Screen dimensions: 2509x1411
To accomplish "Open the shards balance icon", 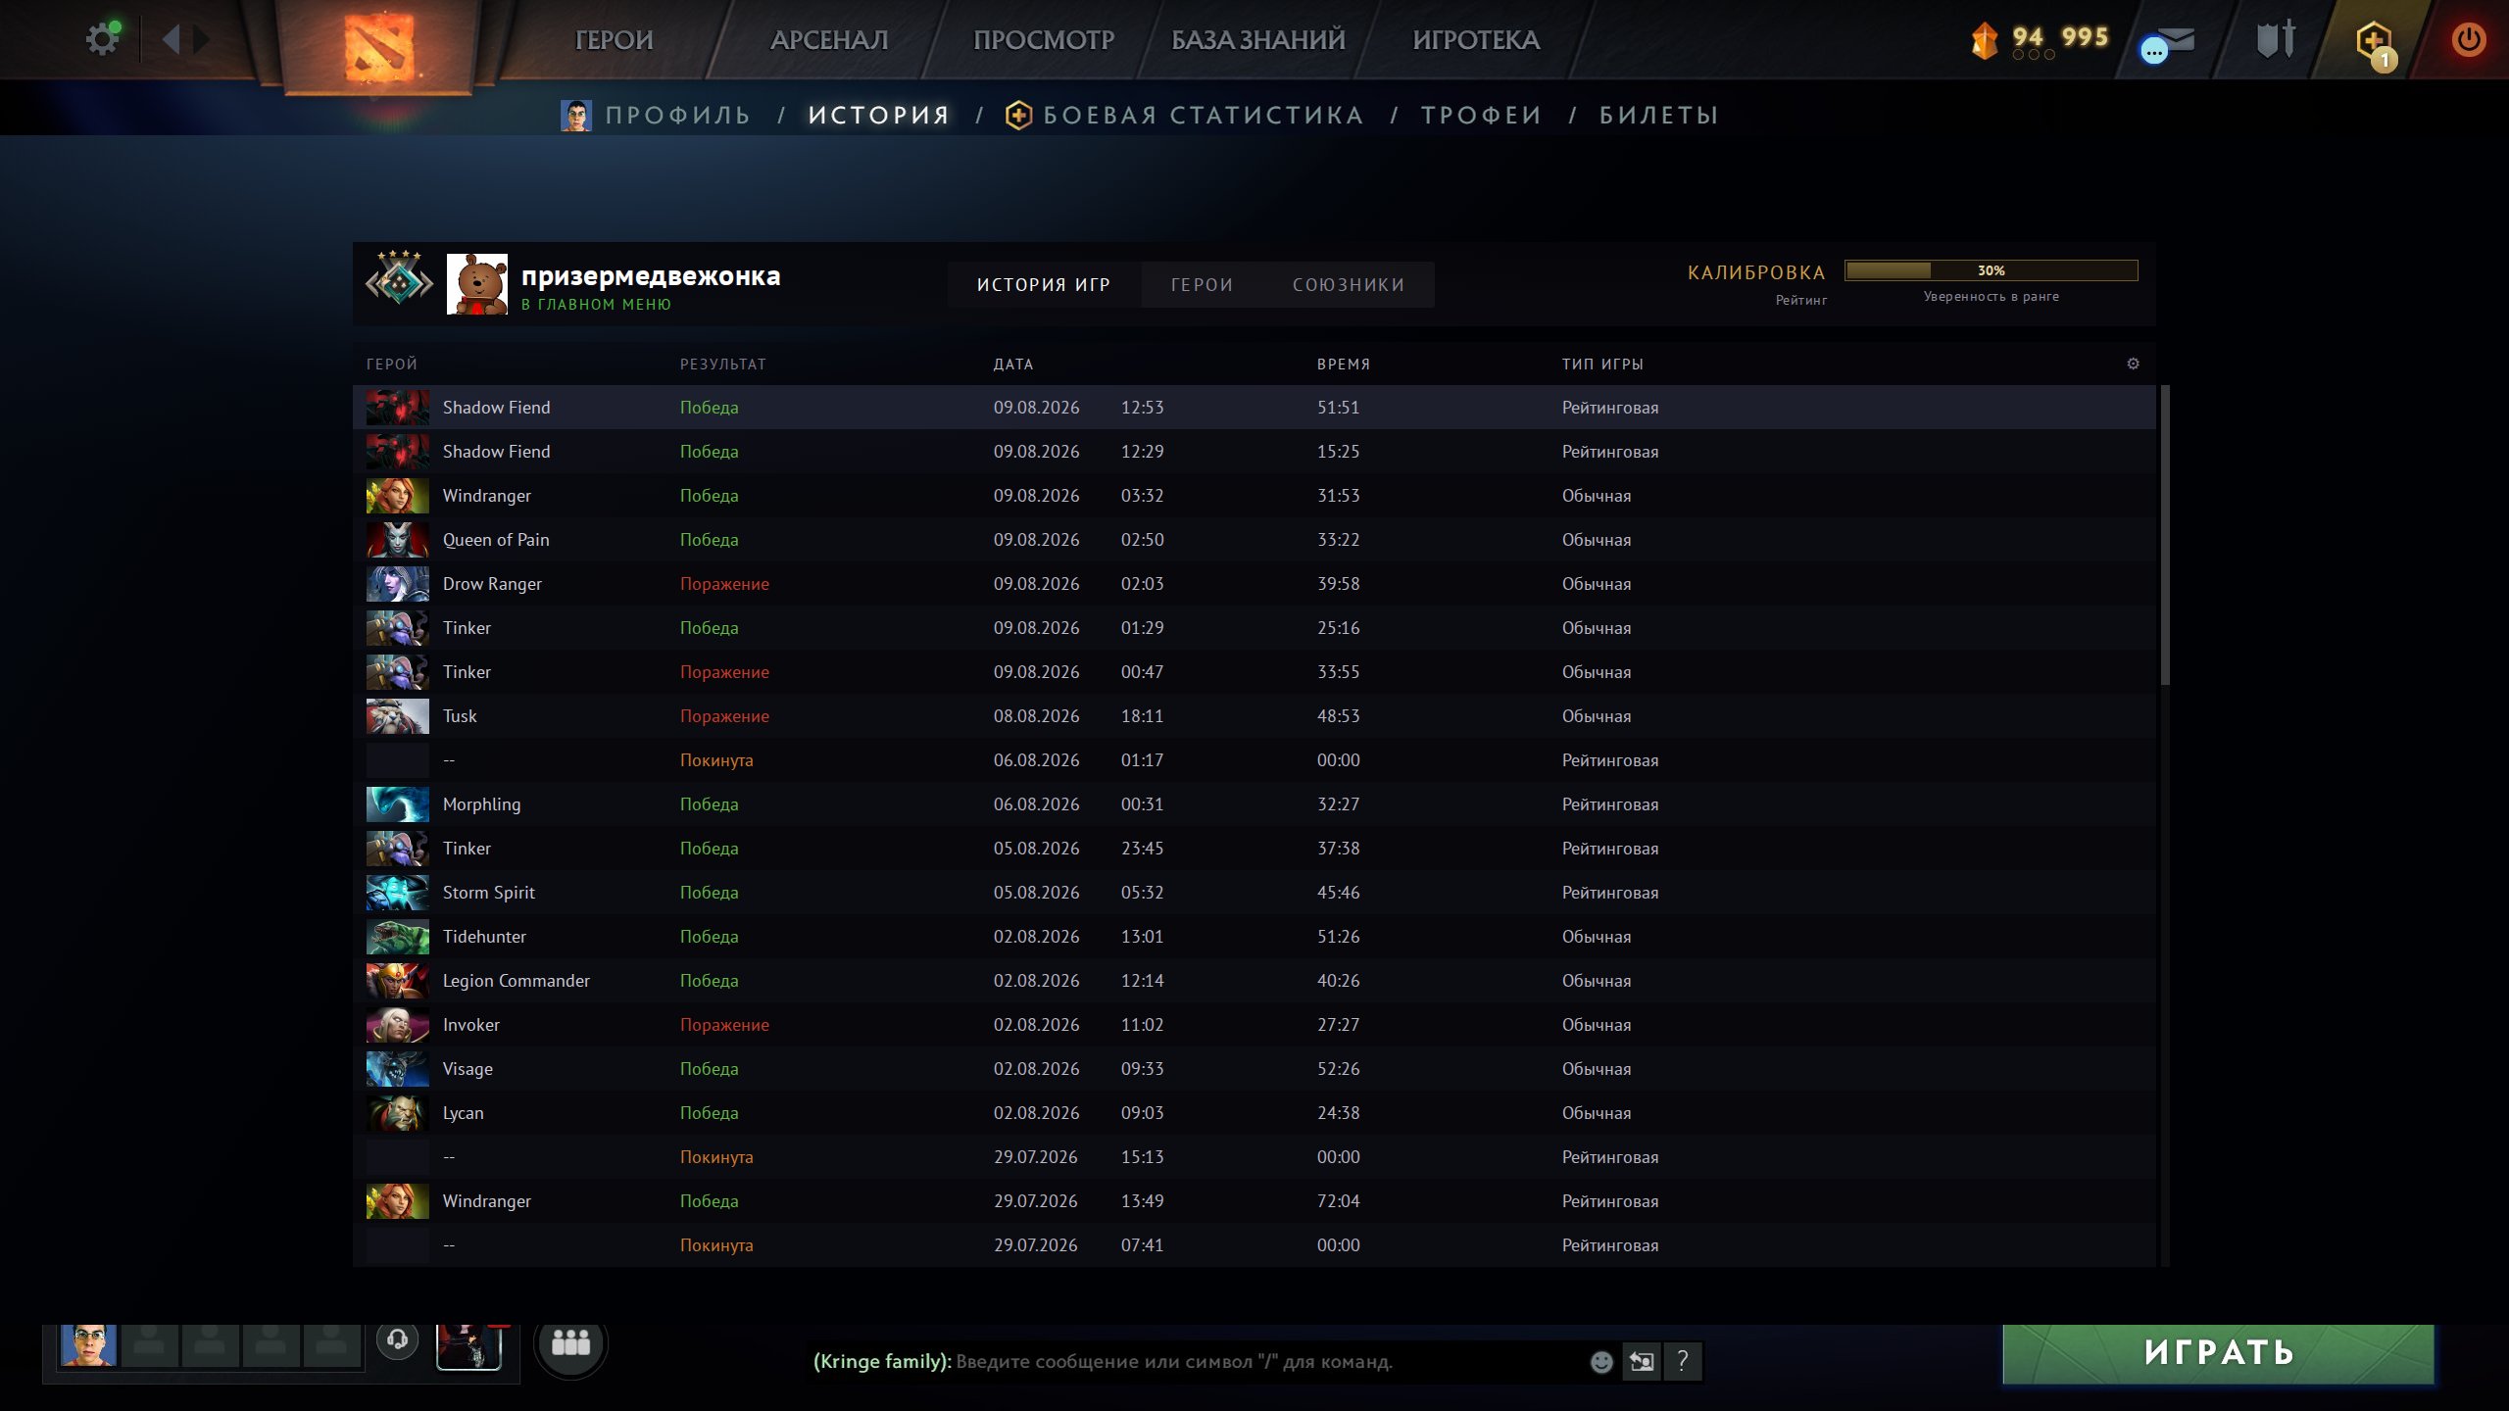I will tap(1984, 40).
